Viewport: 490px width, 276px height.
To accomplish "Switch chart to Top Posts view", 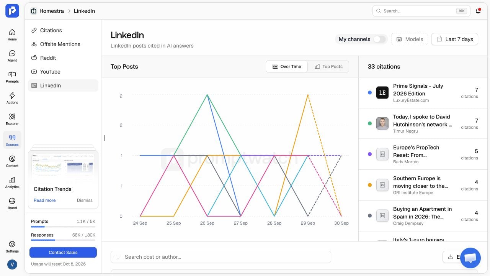I will (328, 67).
